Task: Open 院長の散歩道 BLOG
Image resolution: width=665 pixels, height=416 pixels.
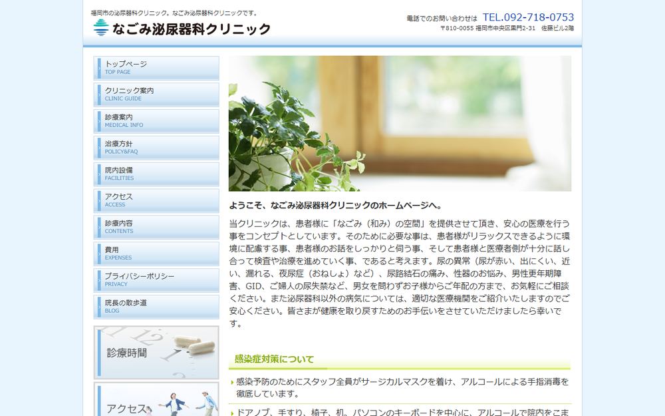Action: pyautogui.click(x=156, y=306)
